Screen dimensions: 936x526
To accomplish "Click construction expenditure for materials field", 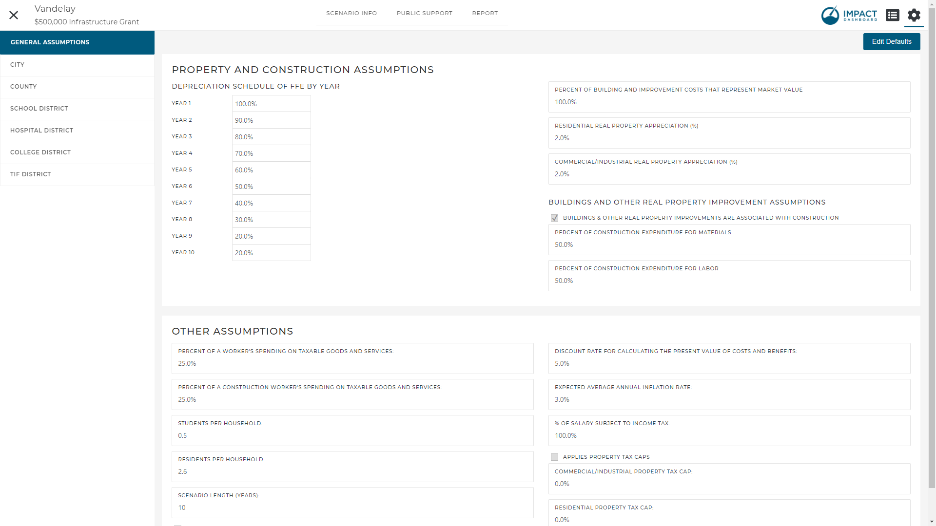I will tap(729, 240).
